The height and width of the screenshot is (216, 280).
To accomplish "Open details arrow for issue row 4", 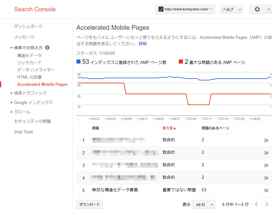I will click(x=266, y=178).
